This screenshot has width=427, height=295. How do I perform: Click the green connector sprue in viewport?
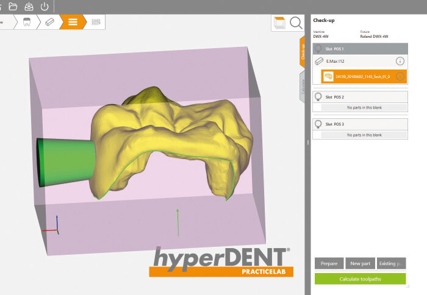[x=66, y=162]
